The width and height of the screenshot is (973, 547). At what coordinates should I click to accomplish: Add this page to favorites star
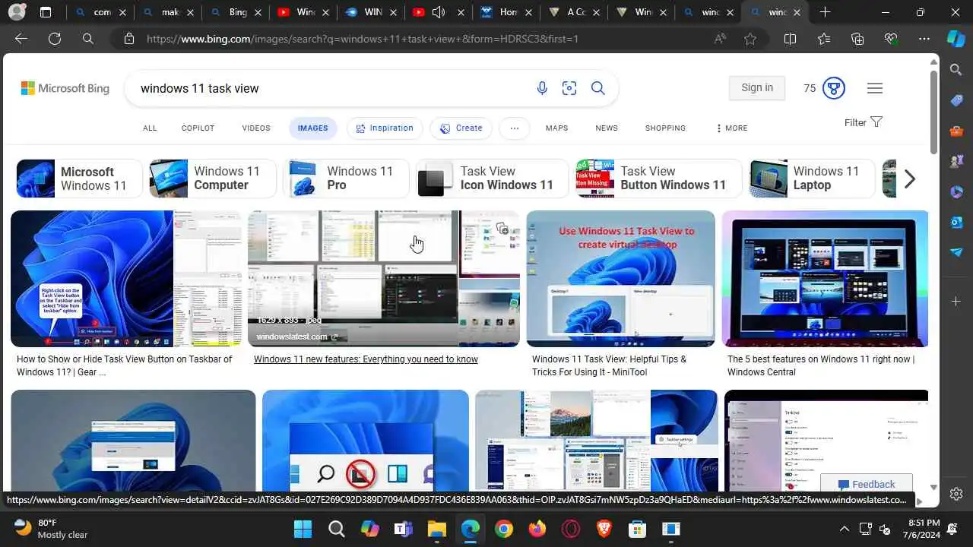coord(750,39)
